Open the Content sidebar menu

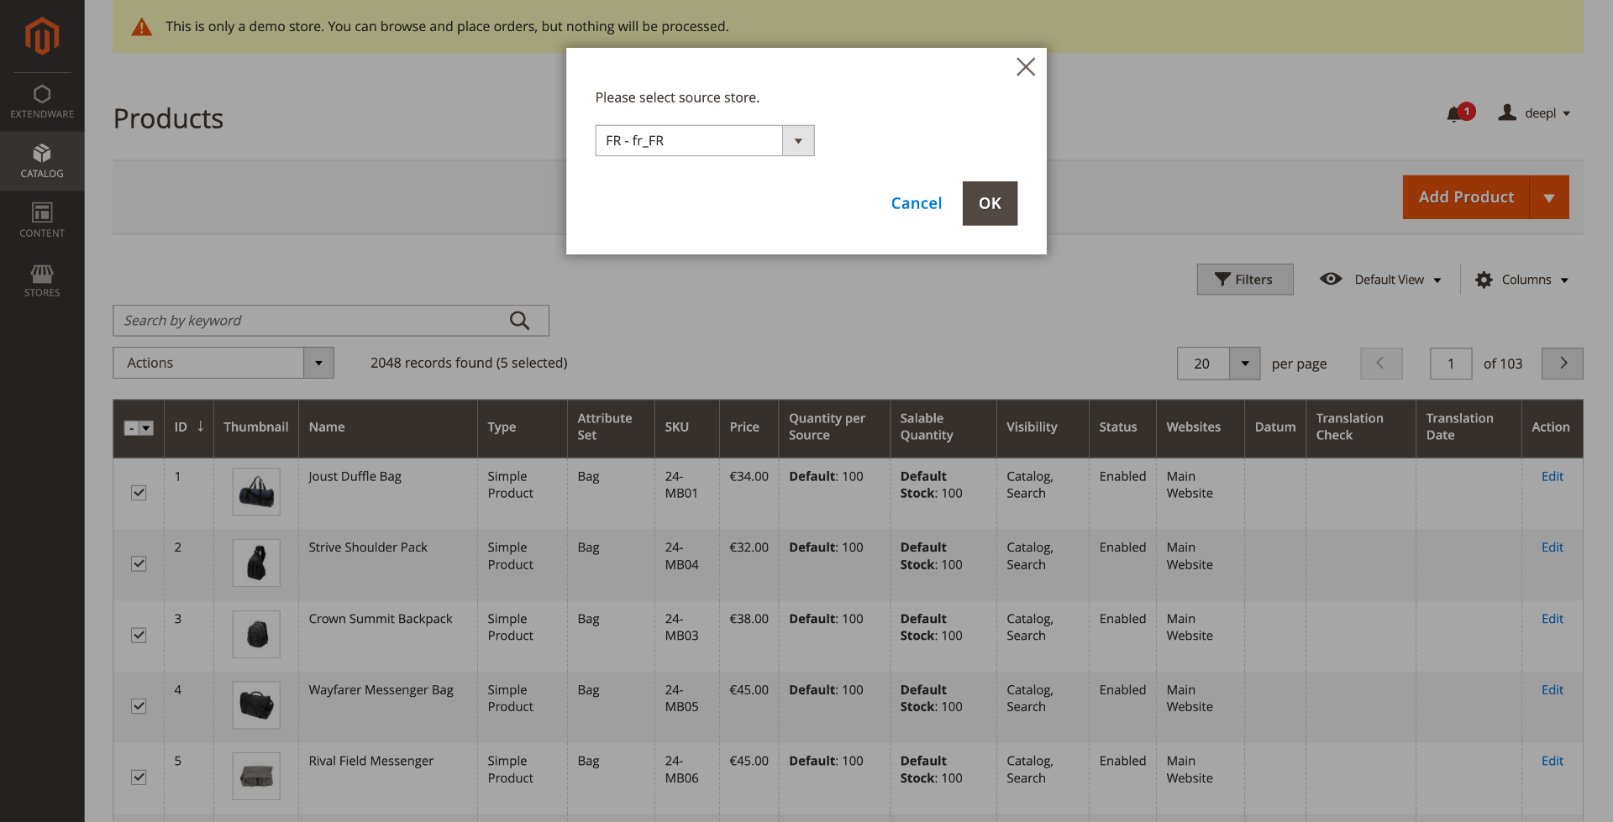pyautogui.click(x=42, y=221)
